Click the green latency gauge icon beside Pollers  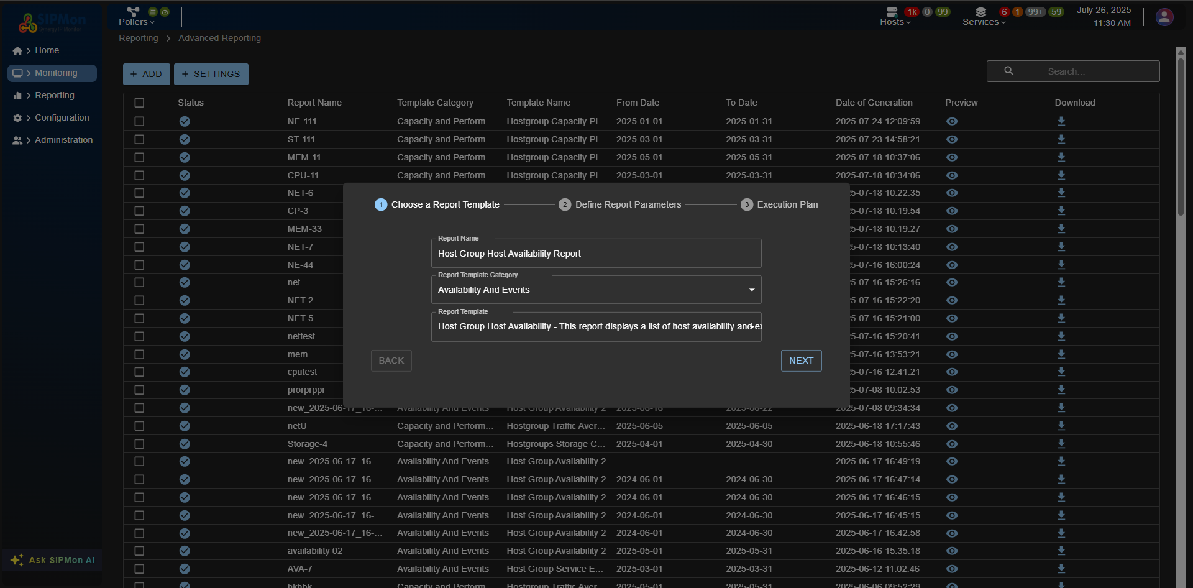tap(164, 11)
